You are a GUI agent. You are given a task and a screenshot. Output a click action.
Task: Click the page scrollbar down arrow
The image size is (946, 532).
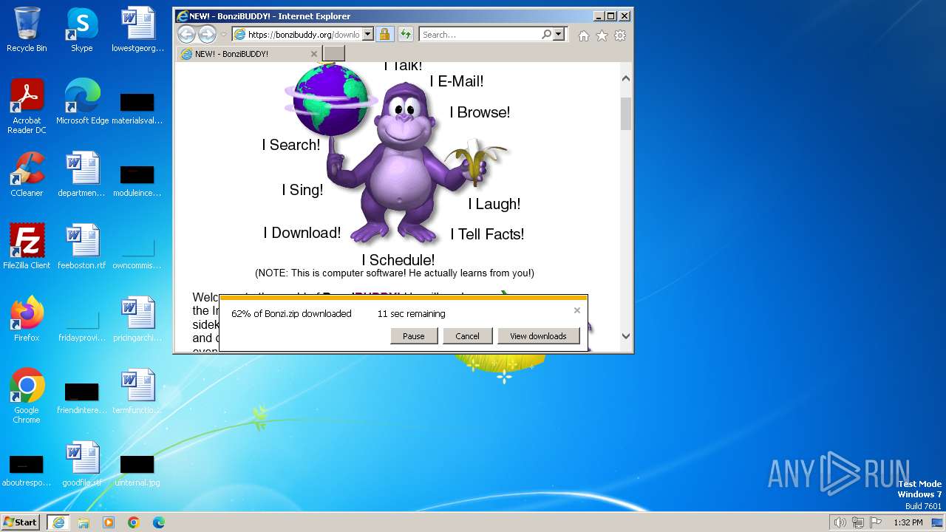626,335
